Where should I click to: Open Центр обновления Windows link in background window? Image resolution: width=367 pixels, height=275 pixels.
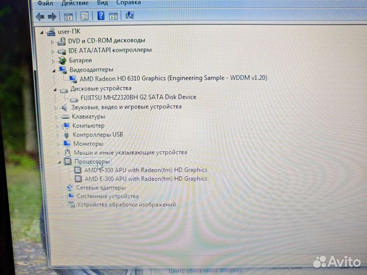pos(205,271)
